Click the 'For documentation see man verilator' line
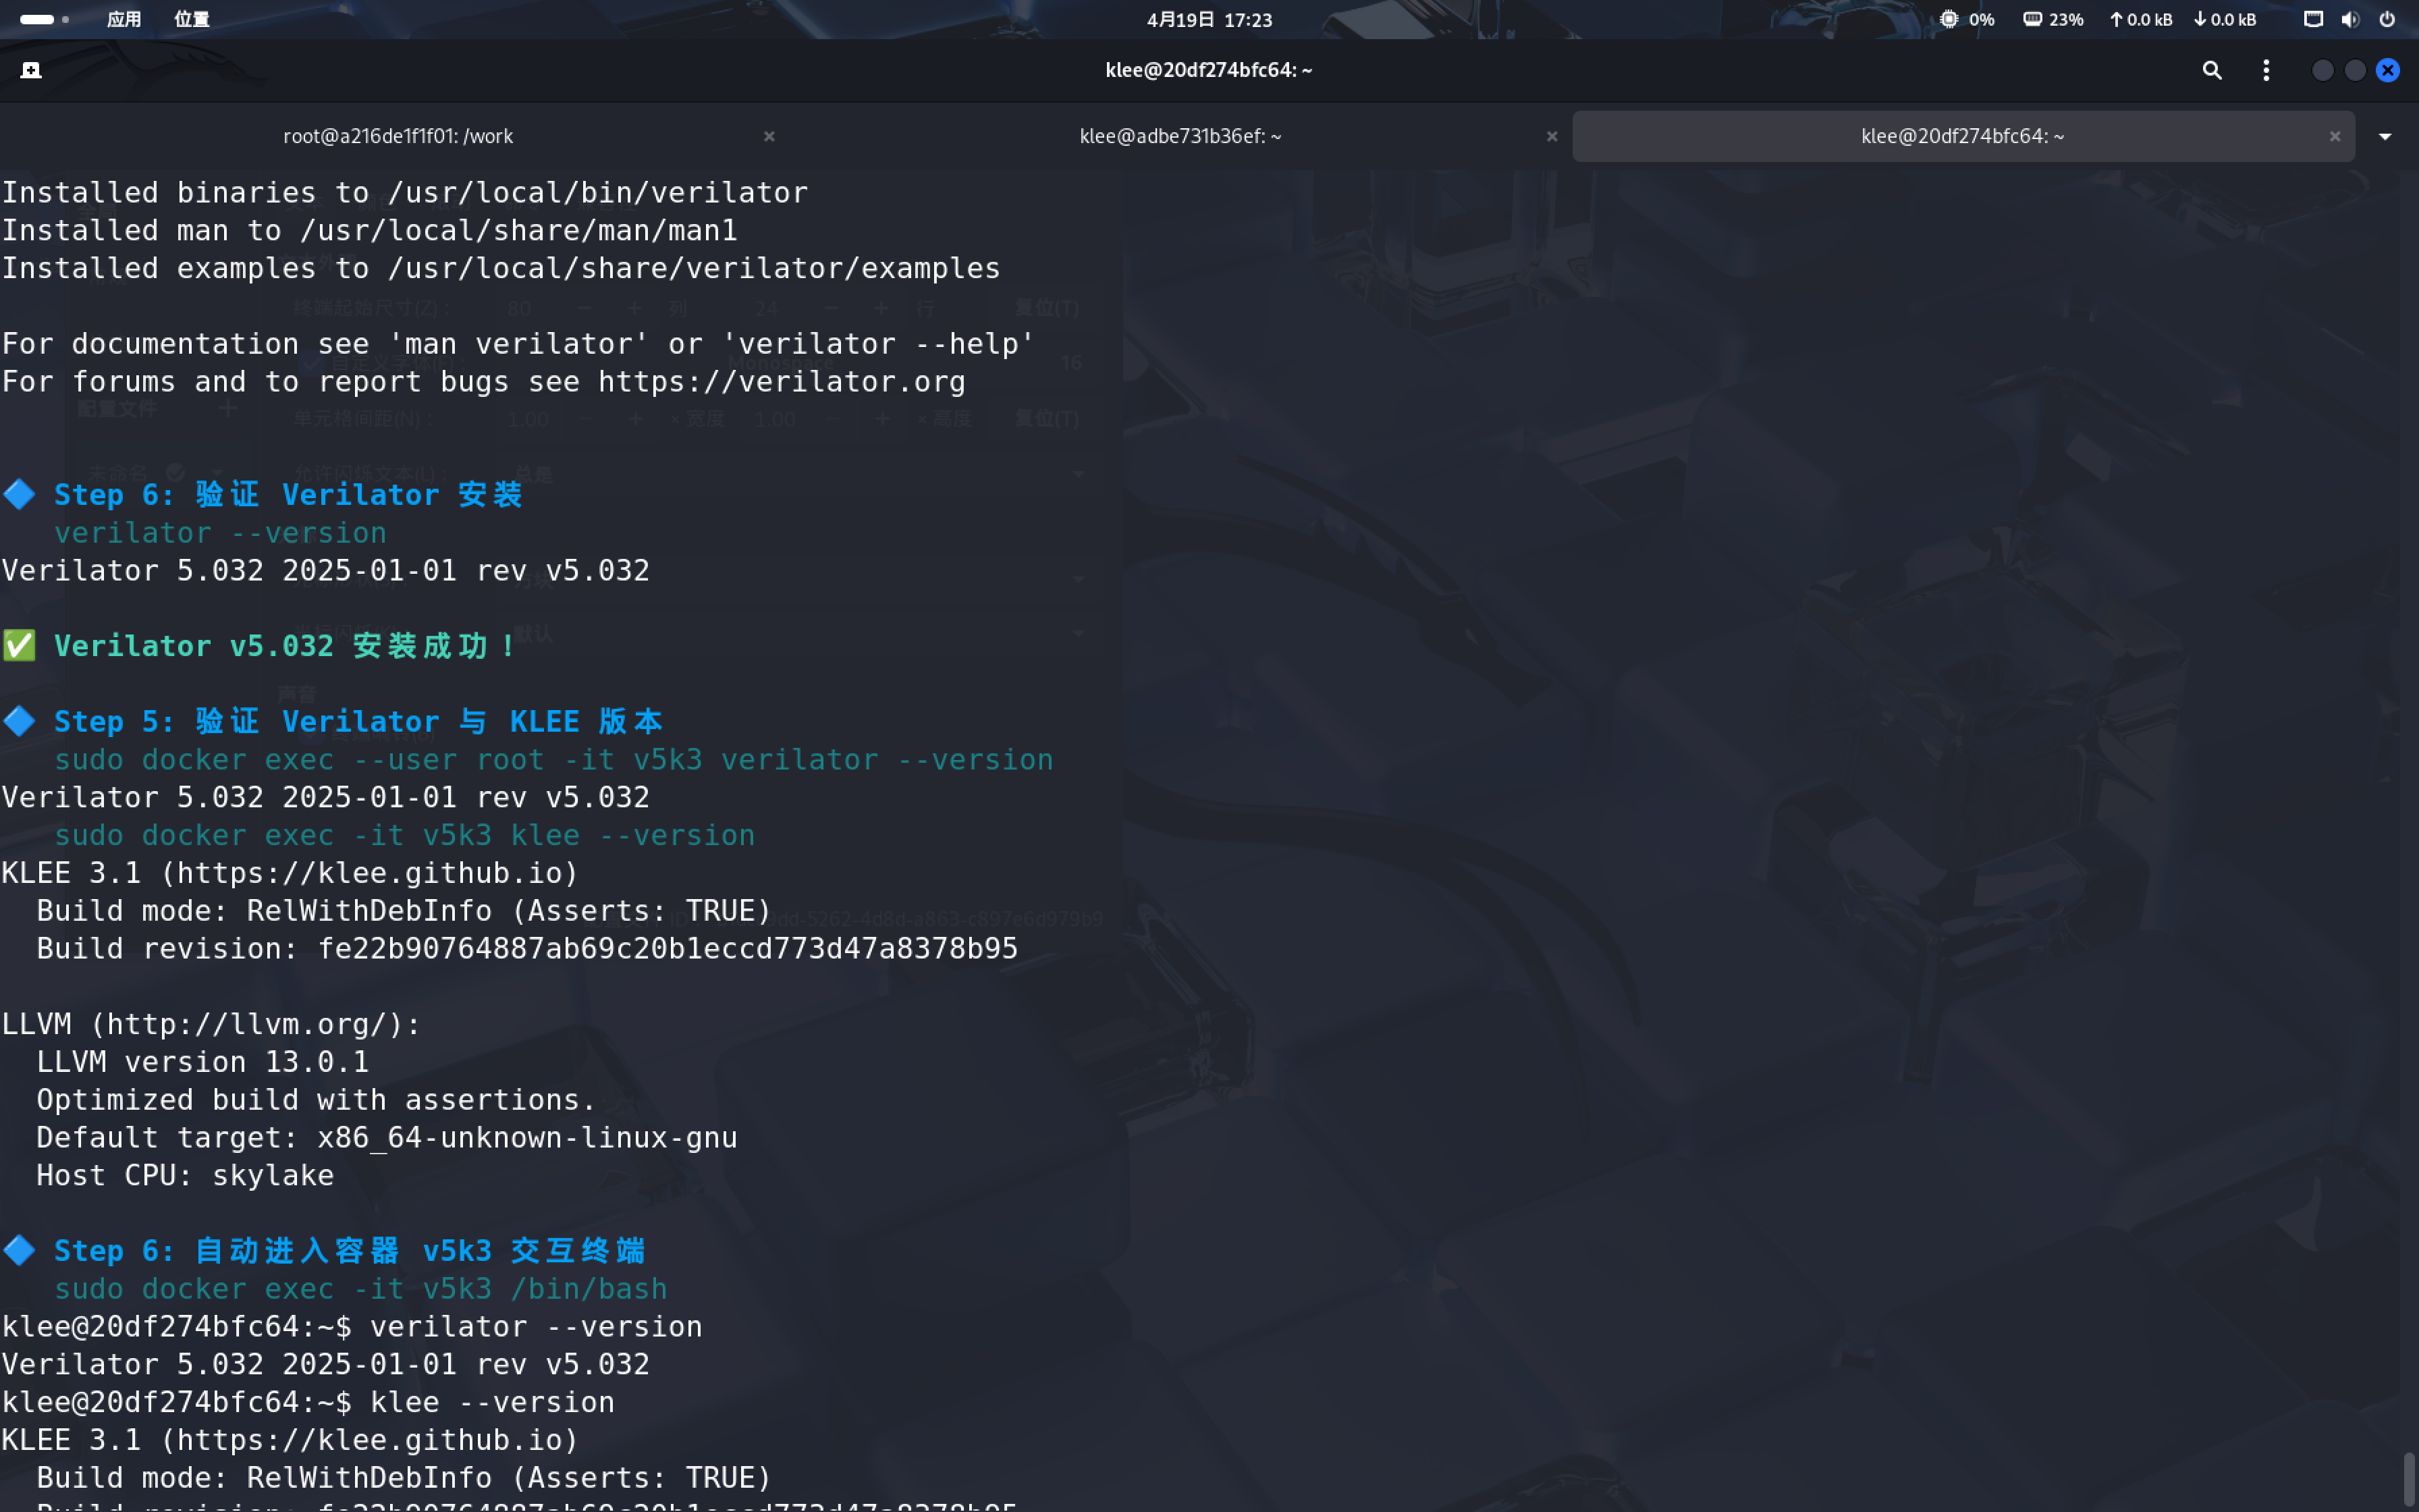 click(519, 343)
